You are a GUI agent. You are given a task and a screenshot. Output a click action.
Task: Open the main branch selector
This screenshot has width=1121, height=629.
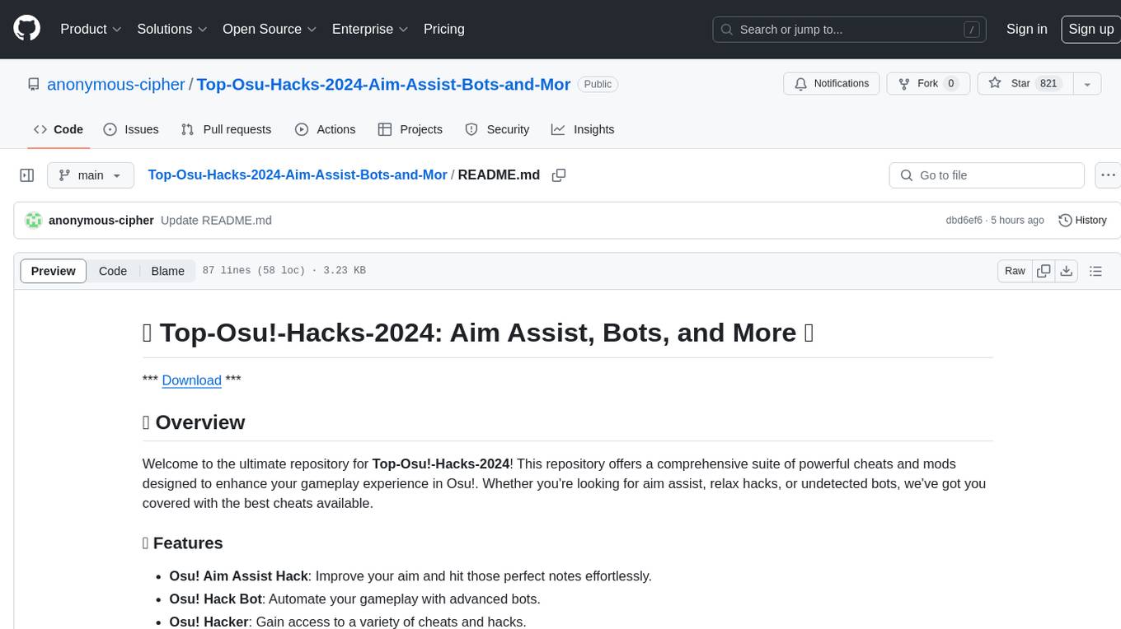coord(90,175)
